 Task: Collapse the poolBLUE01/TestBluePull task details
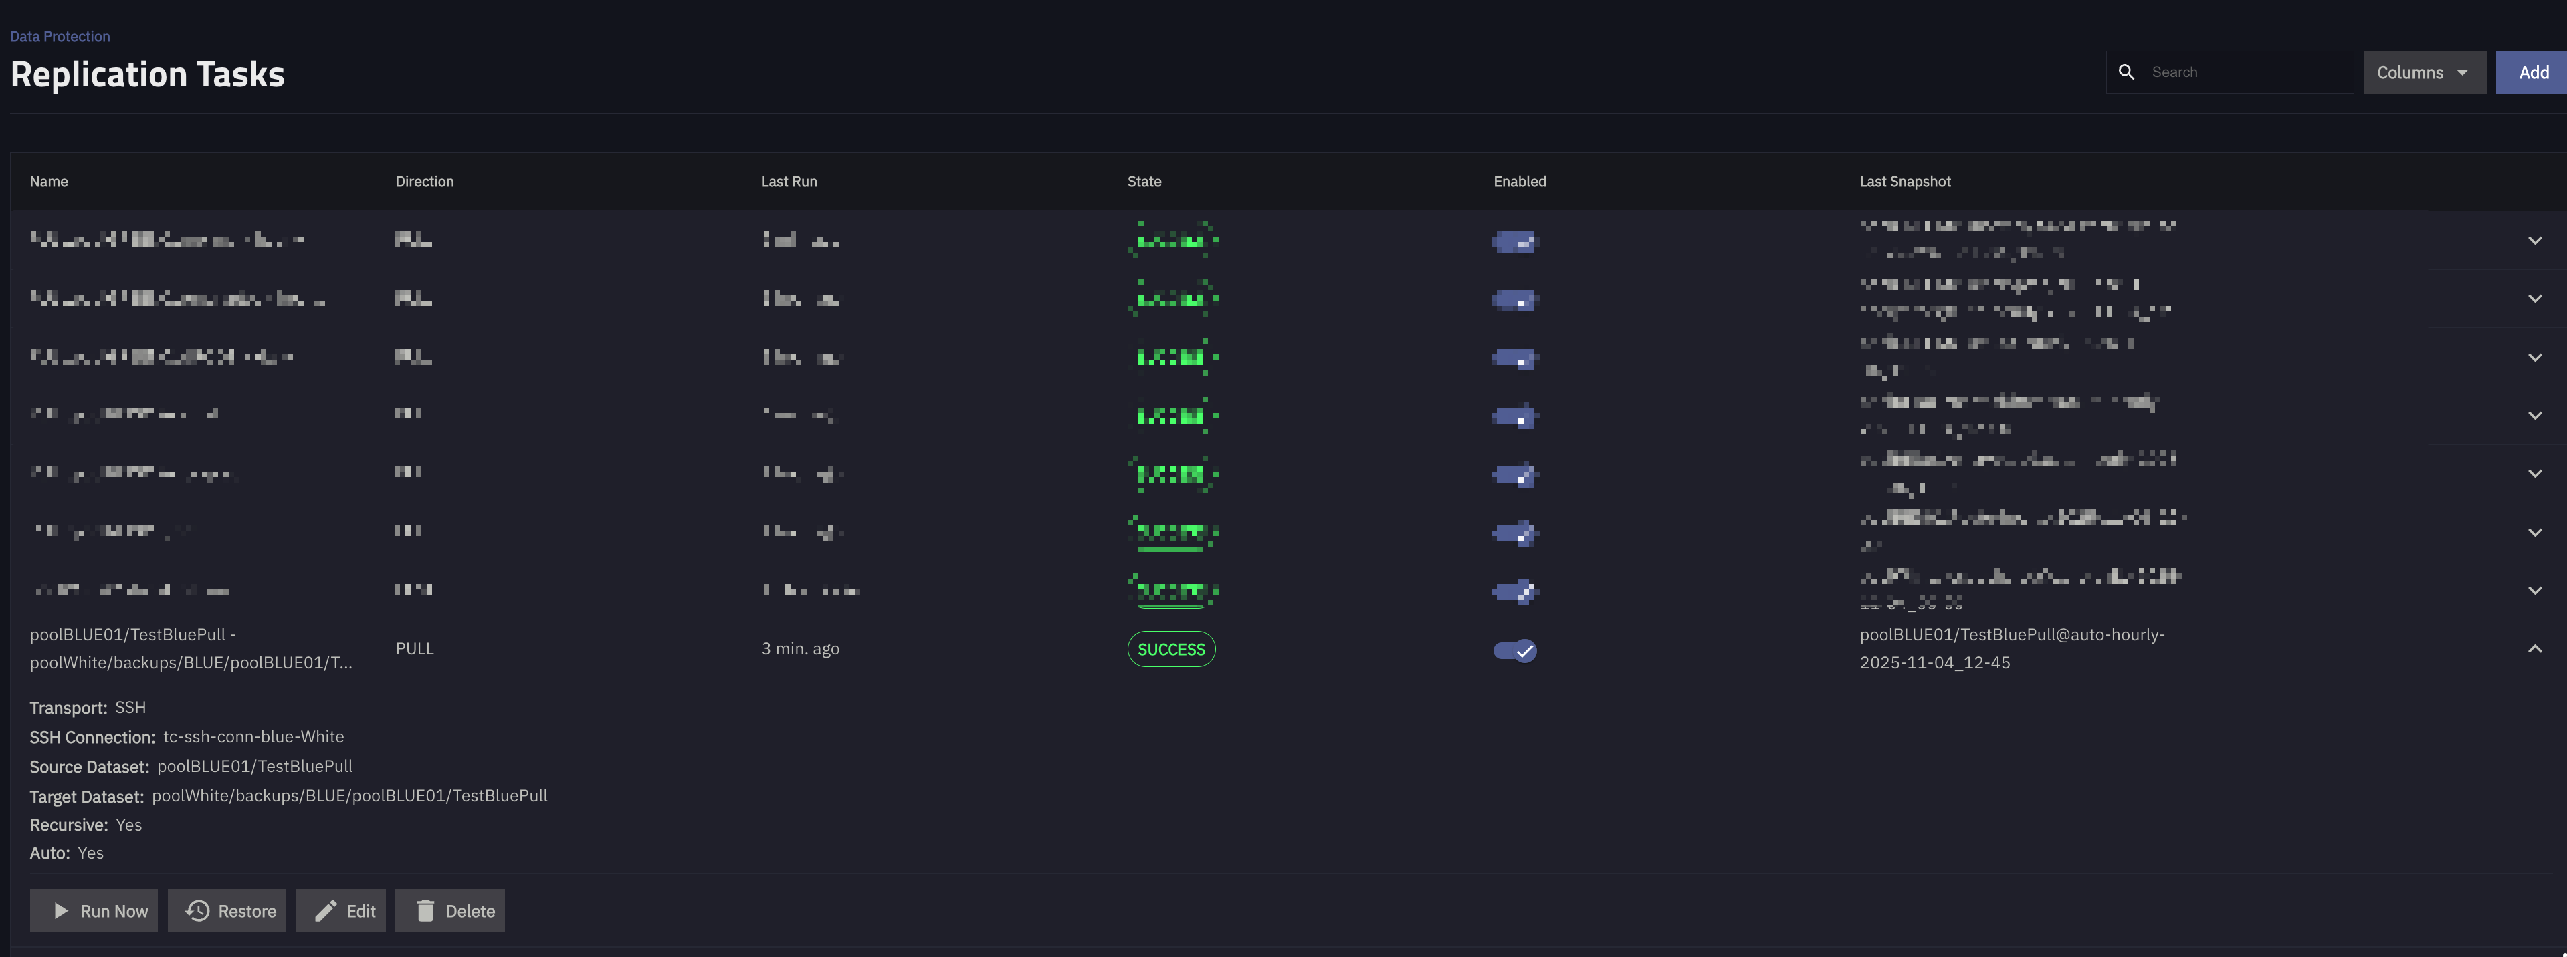coord(2534,650)
